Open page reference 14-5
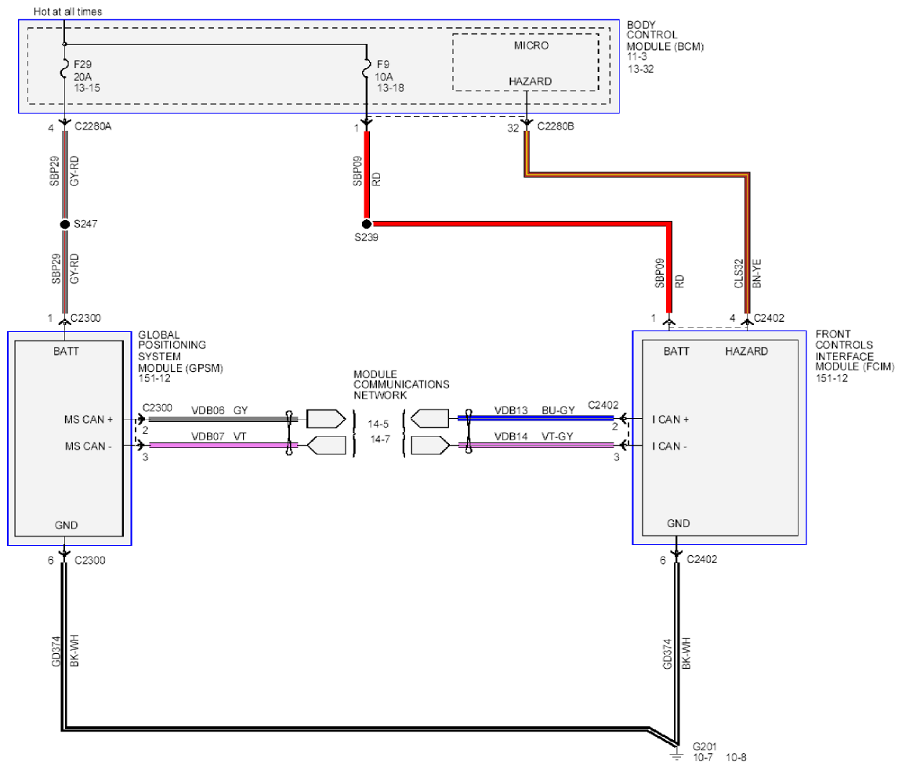The image size is (902, 769). click(379, 424)
